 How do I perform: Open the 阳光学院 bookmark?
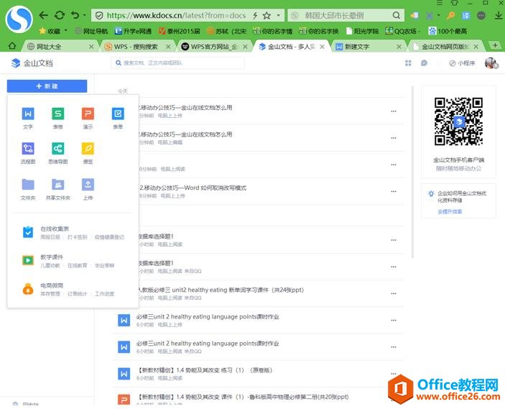(x=362, y=31)
